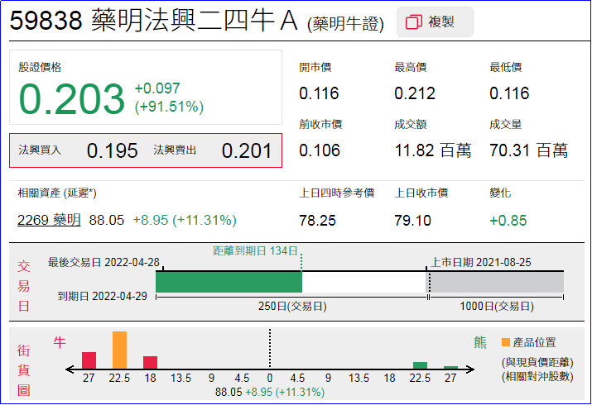This screenshot has height=405, width=592.
Task: Select the 法興買入 bid price 0.195
Action: tap(112, 150)
